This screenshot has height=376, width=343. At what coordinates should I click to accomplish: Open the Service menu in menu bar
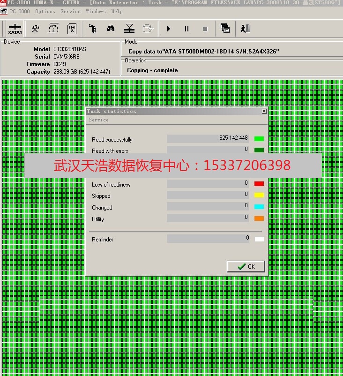(x=70, y=11)
